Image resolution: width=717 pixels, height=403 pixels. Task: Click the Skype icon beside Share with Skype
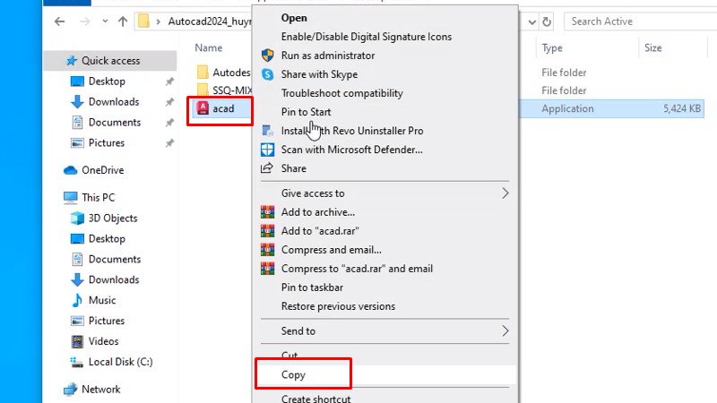267,74
